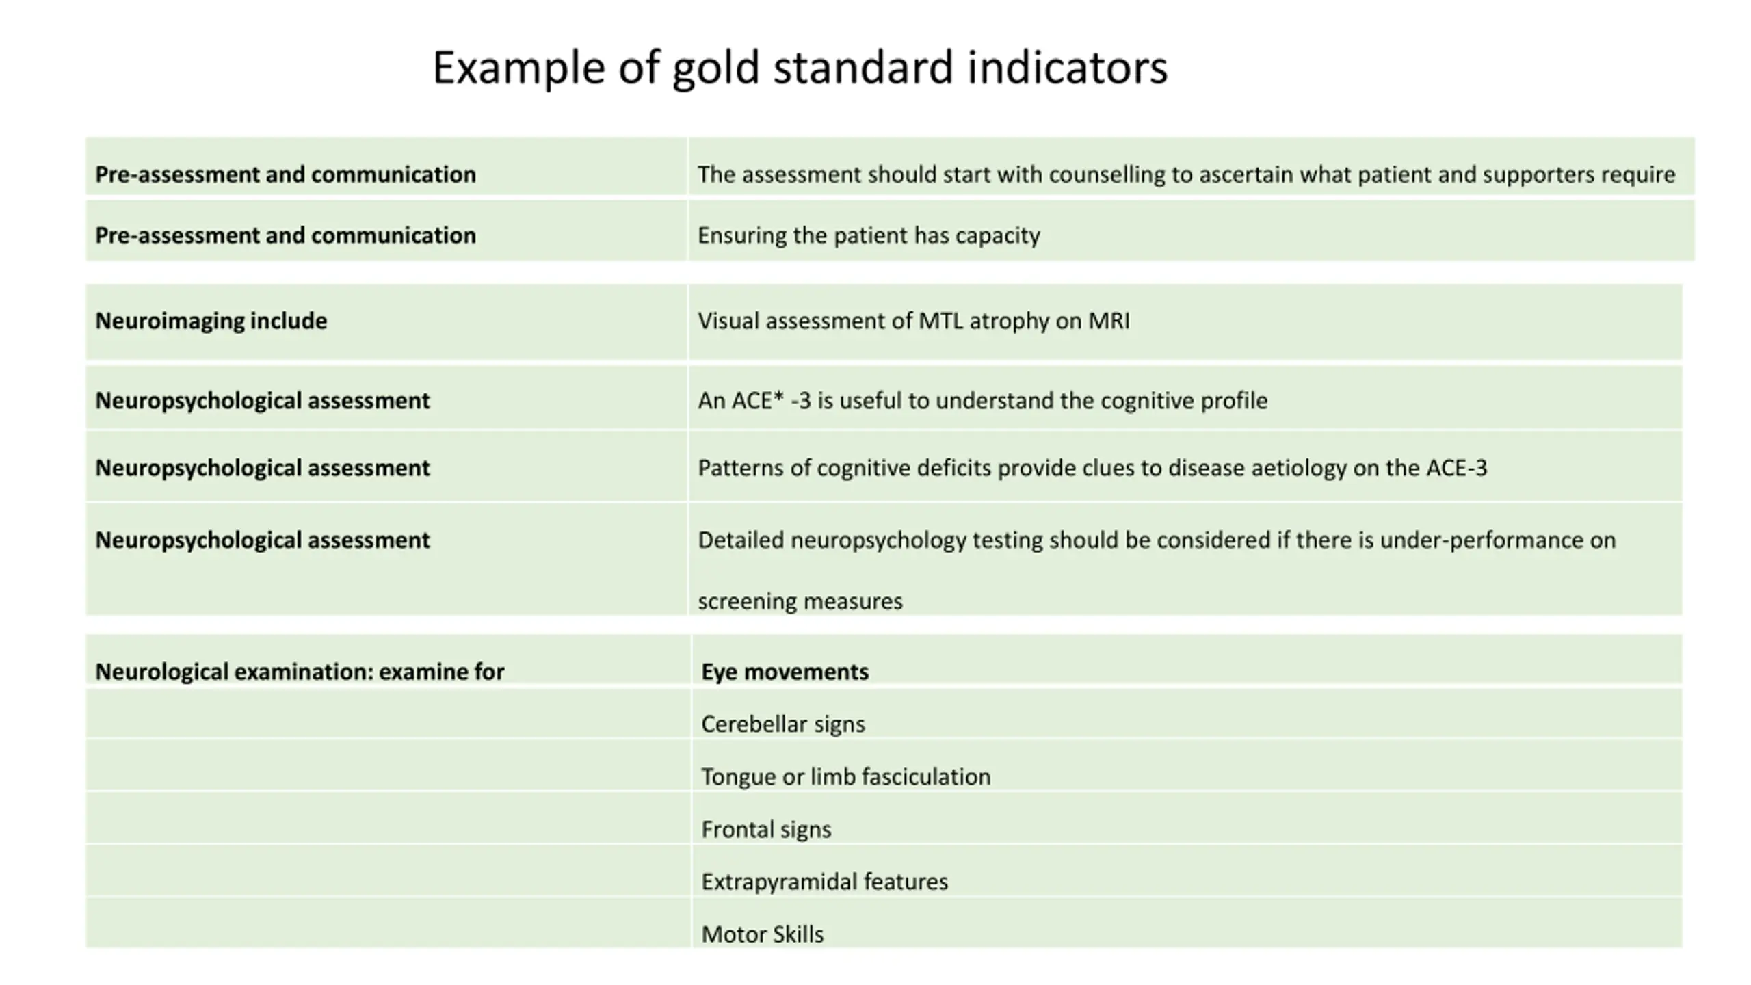Select the 'screening measures' text line
Viewport: 1751px width, 985px height.
click(x=800, y=601)
